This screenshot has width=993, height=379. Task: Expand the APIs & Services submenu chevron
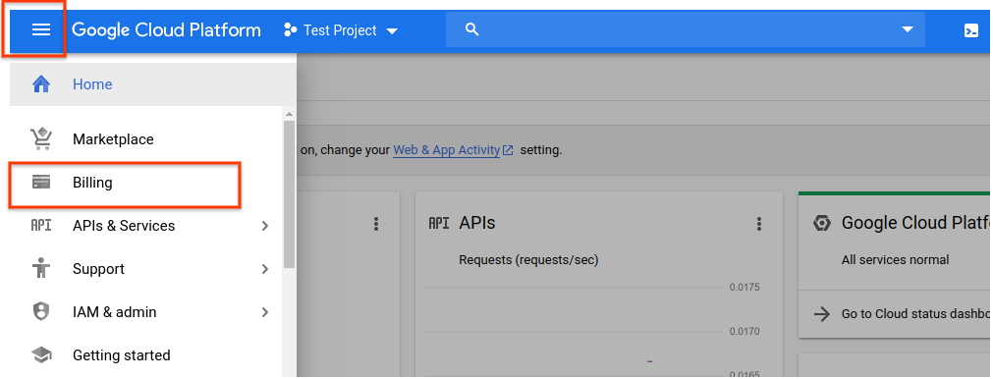click(x=265, y=226)
